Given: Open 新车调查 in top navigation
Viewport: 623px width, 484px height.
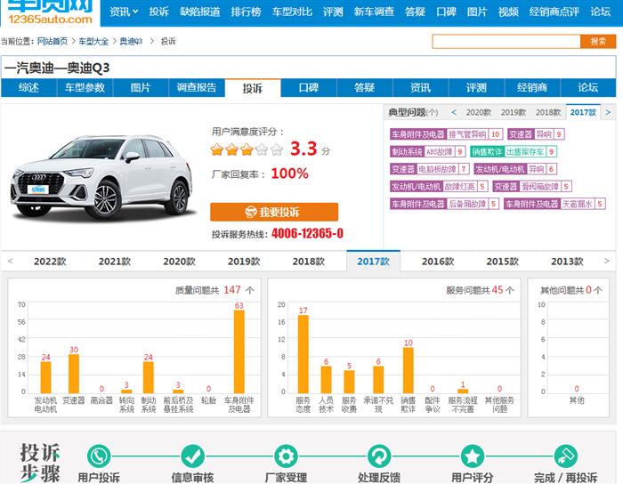Looking at the screenshot, I should tap(374, 12).
